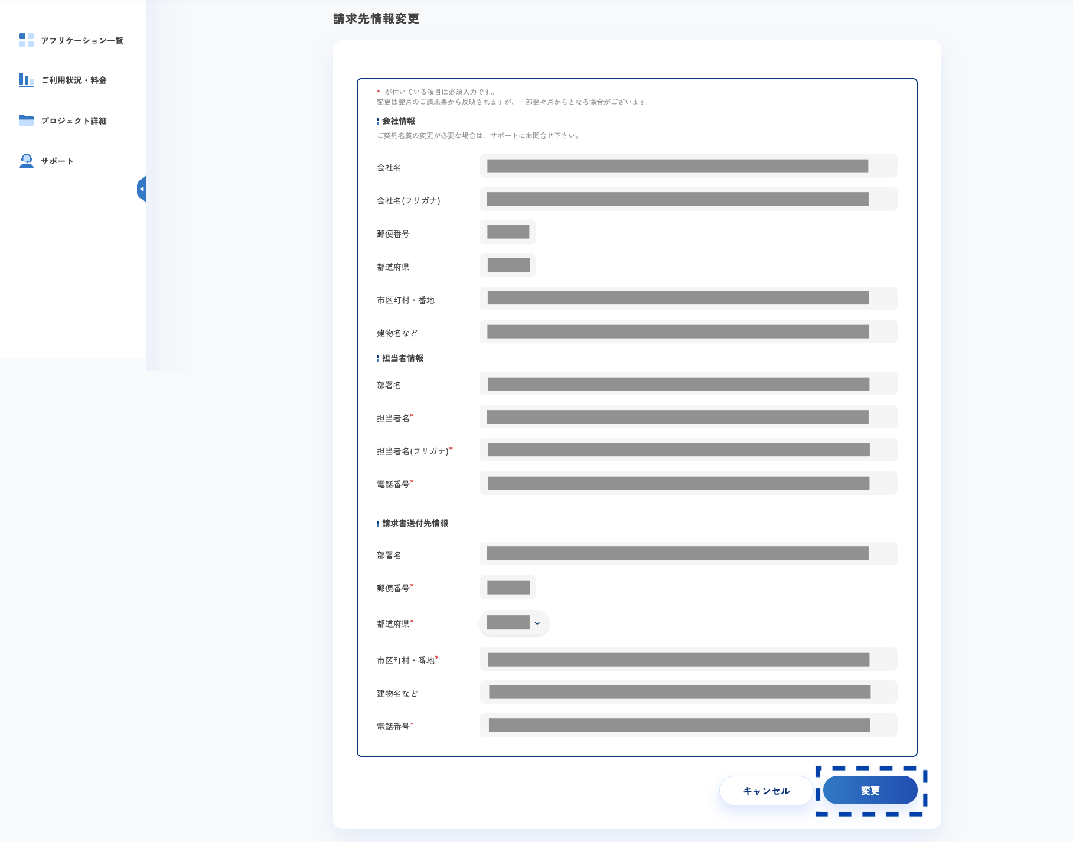
Task: Click the サポート headset icon
Action: pos(27,161)
